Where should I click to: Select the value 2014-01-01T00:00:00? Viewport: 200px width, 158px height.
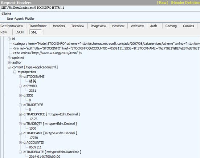point(45,157)
